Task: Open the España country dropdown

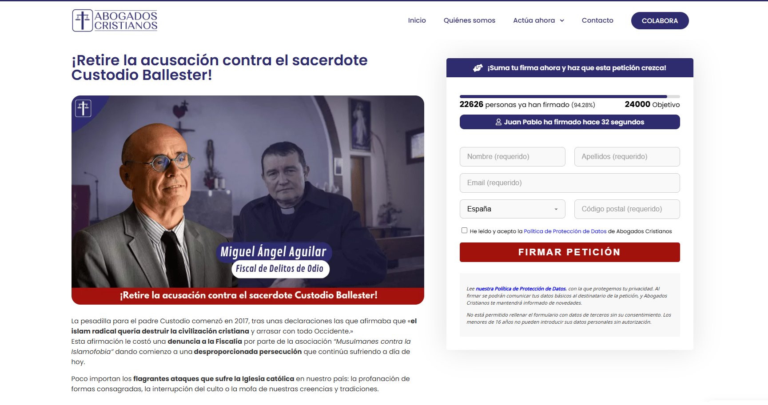Action: click(x=512, y=209)
